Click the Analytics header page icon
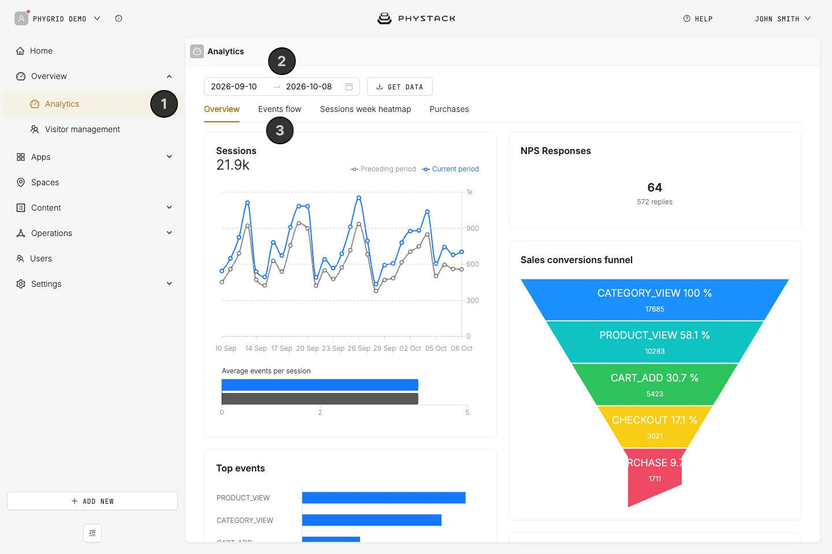The width and height of the screenshot is (832, 554). 197,51
